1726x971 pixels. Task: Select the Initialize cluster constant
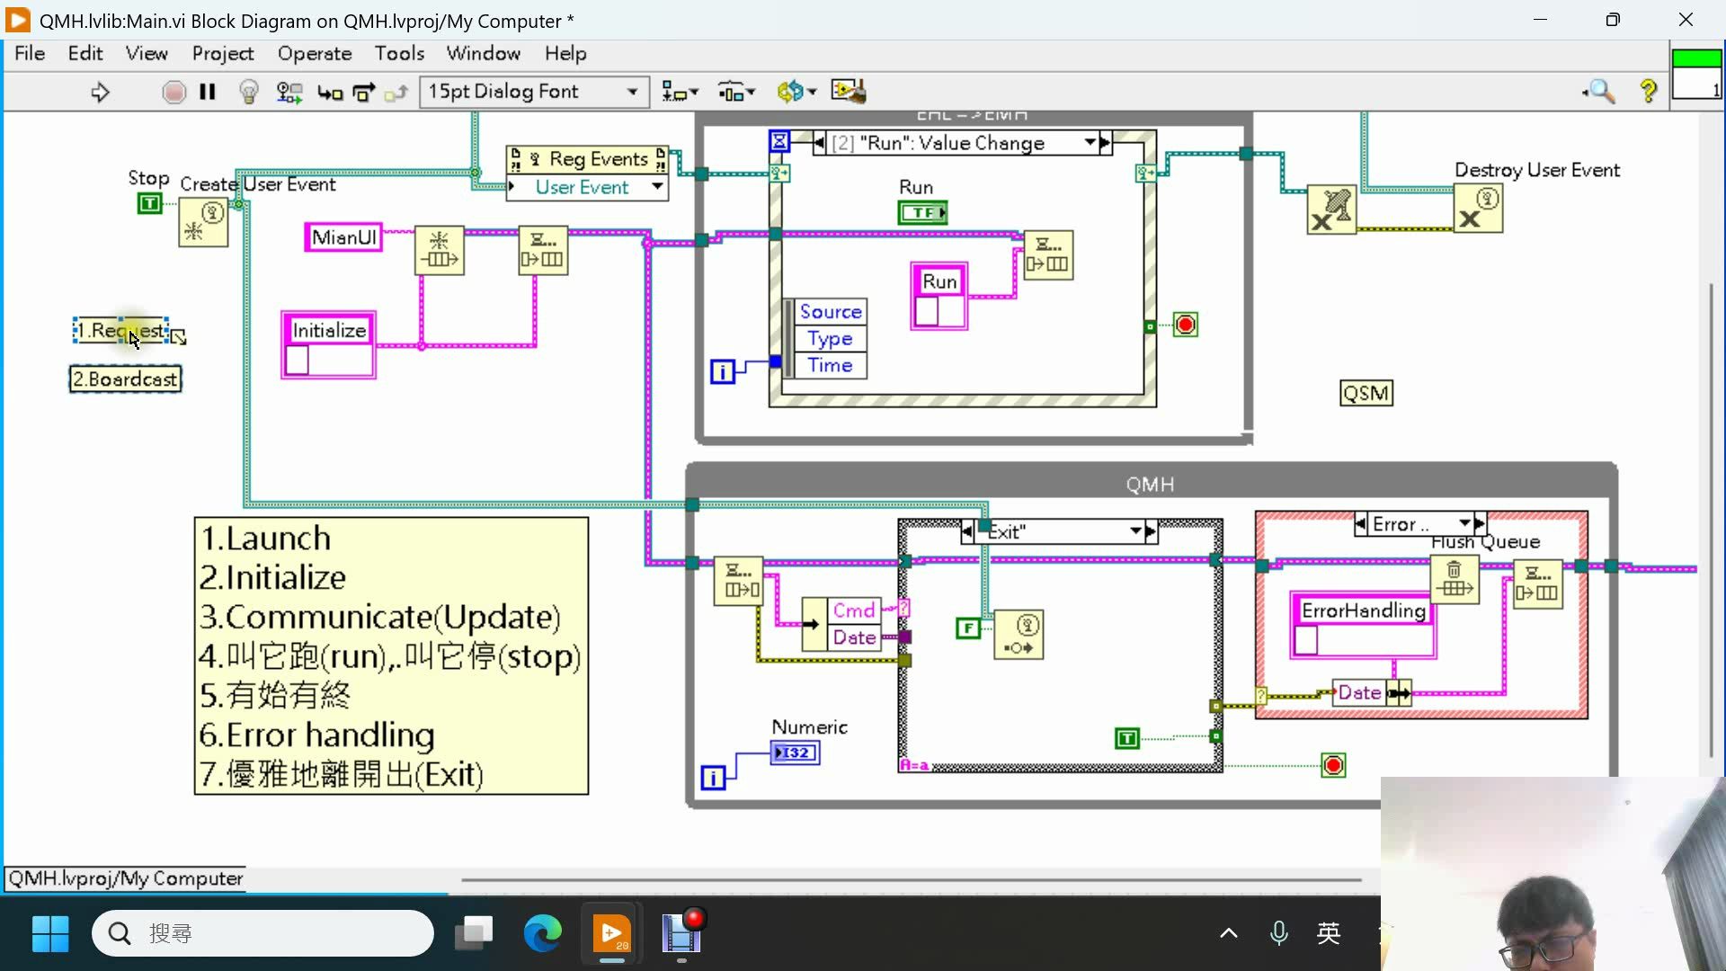[x=329, y=345]
